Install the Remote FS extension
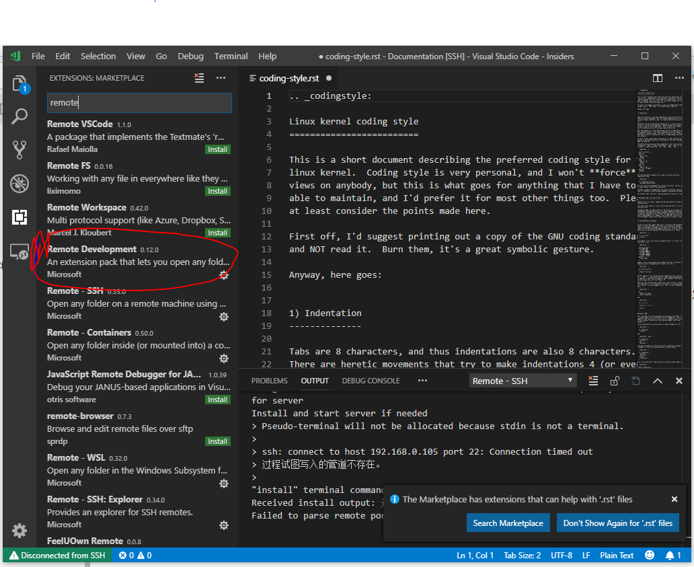 coord(217,190)
